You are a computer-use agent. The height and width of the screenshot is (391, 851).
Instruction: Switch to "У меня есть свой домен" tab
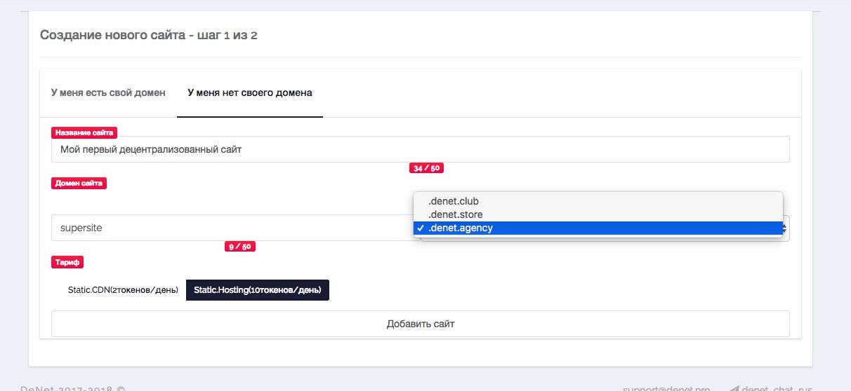point(108,92)
